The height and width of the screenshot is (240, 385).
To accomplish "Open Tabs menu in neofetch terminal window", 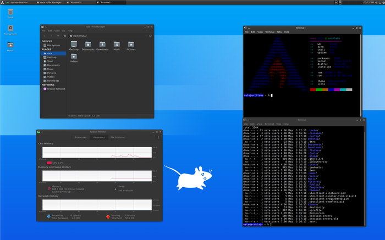I will (279, 32).
